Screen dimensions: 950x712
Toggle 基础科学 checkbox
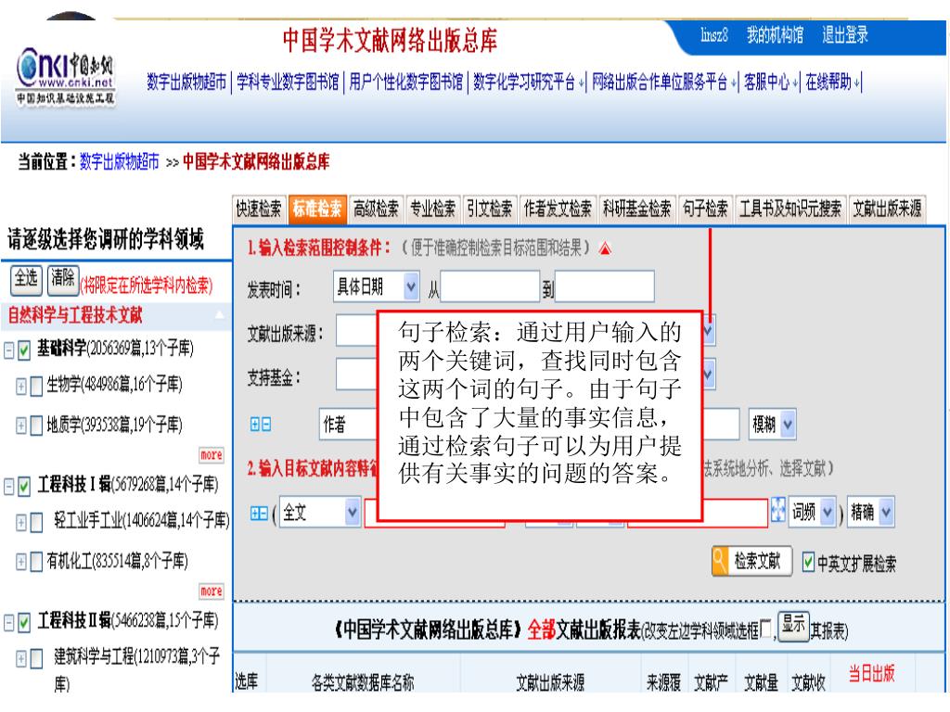click(24, 350)
